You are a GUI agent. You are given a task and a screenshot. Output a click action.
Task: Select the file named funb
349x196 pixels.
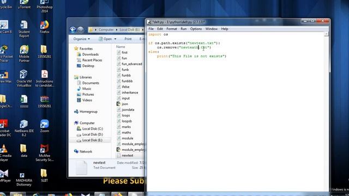coord(123,70)
